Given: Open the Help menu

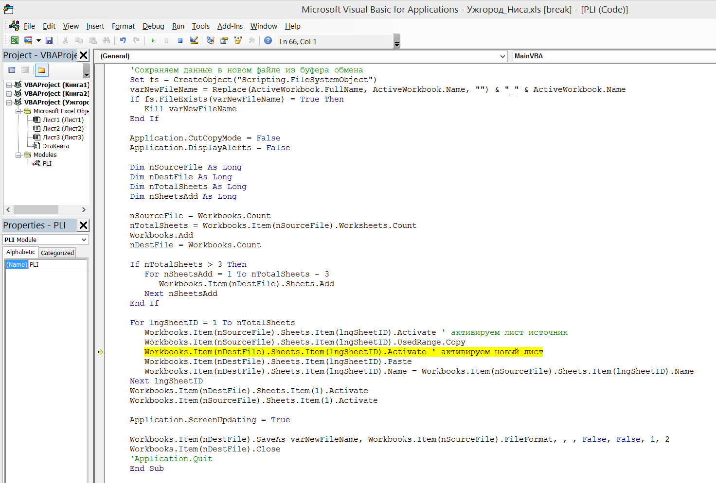Looking at the screenshot, I should pos(293,26).
